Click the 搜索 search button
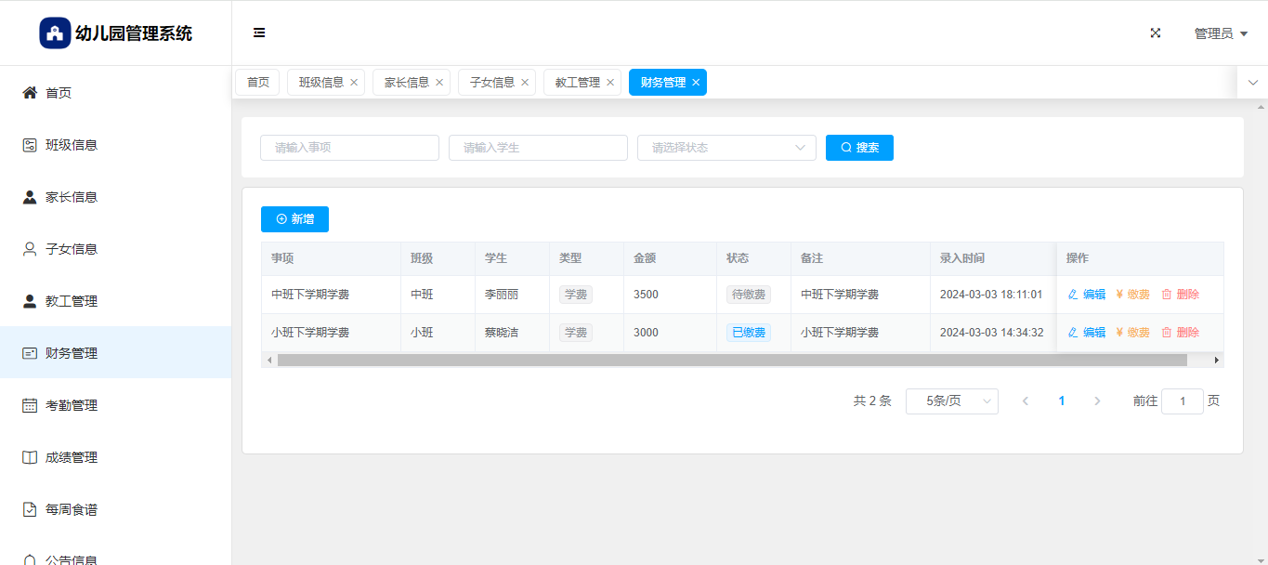The image size is (1268, 565). click(x=859, y=148)
